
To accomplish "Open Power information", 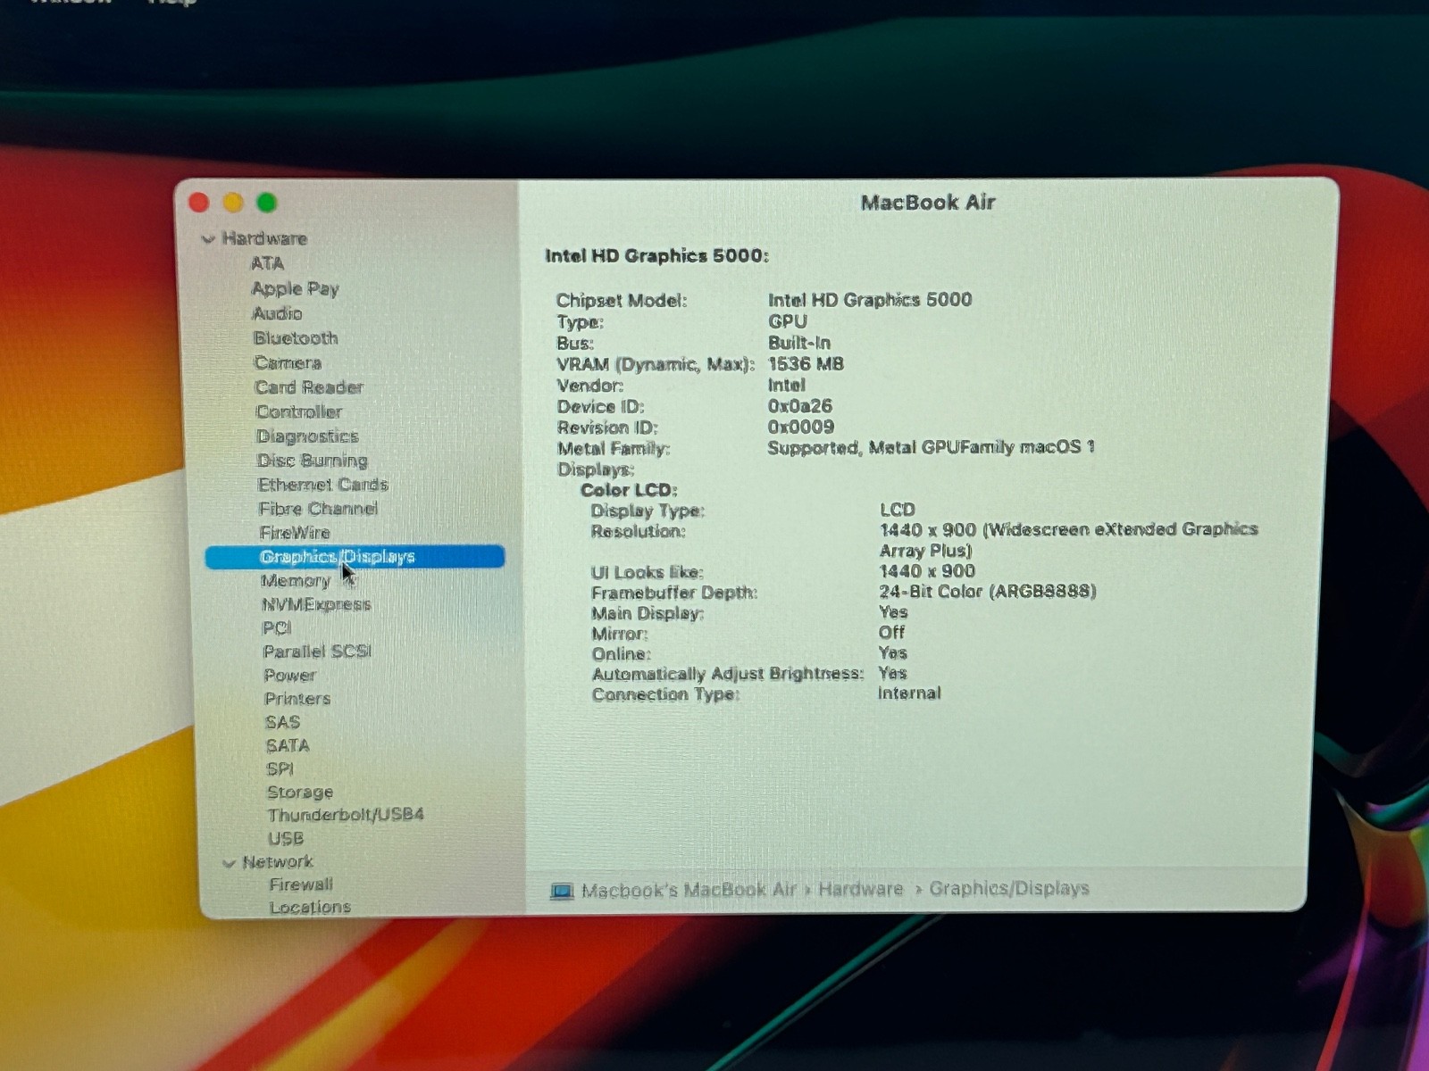I will tap(290, 676).
